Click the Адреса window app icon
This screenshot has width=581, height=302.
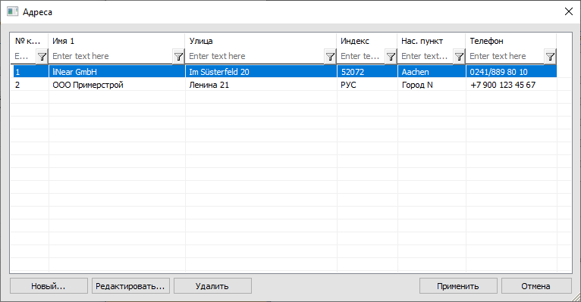point(12,11)
